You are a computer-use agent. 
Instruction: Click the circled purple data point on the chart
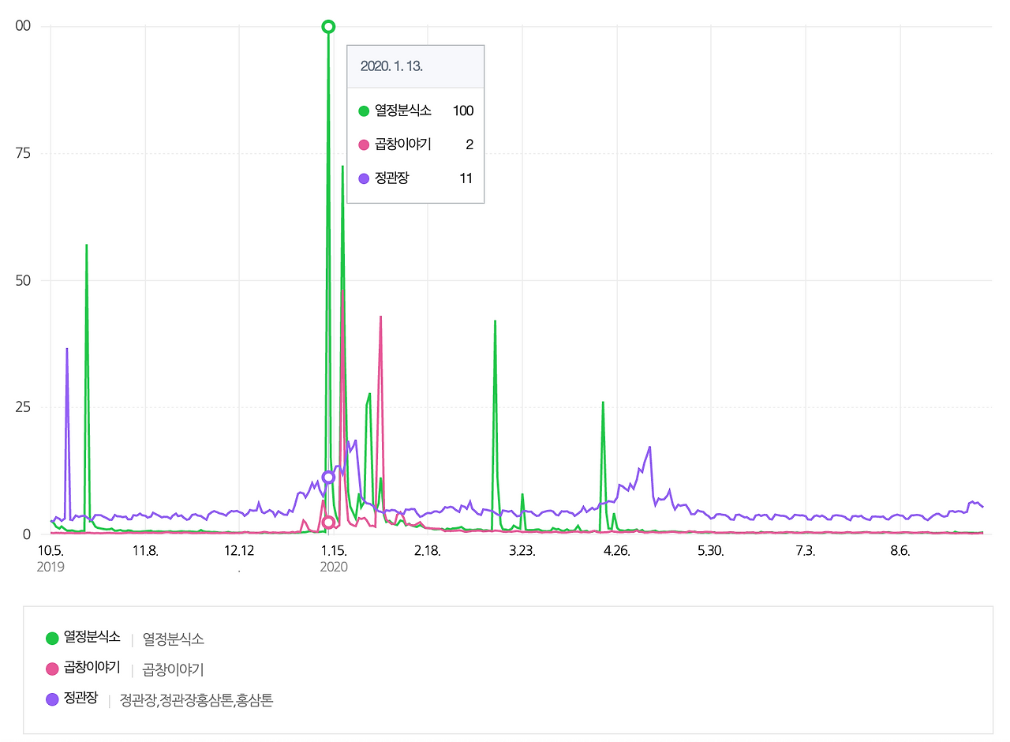pos(329,477)
